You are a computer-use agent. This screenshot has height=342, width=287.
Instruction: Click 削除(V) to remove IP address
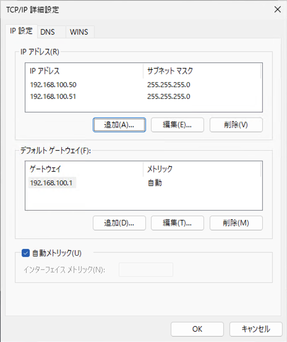[236, 125]
